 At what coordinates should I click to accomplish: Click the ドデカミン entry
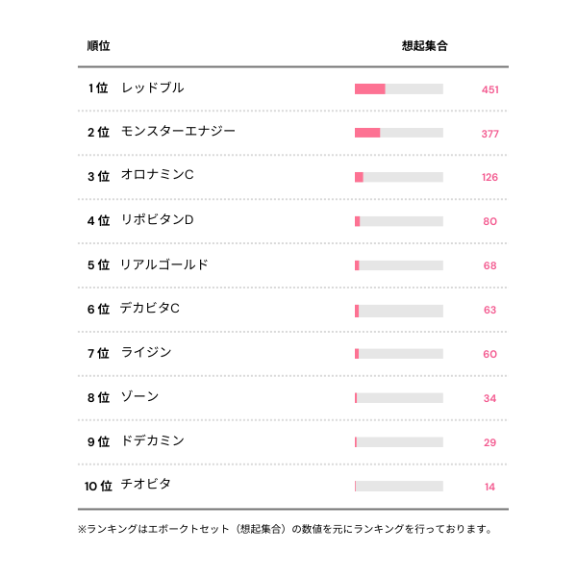(x=152, y=441)
